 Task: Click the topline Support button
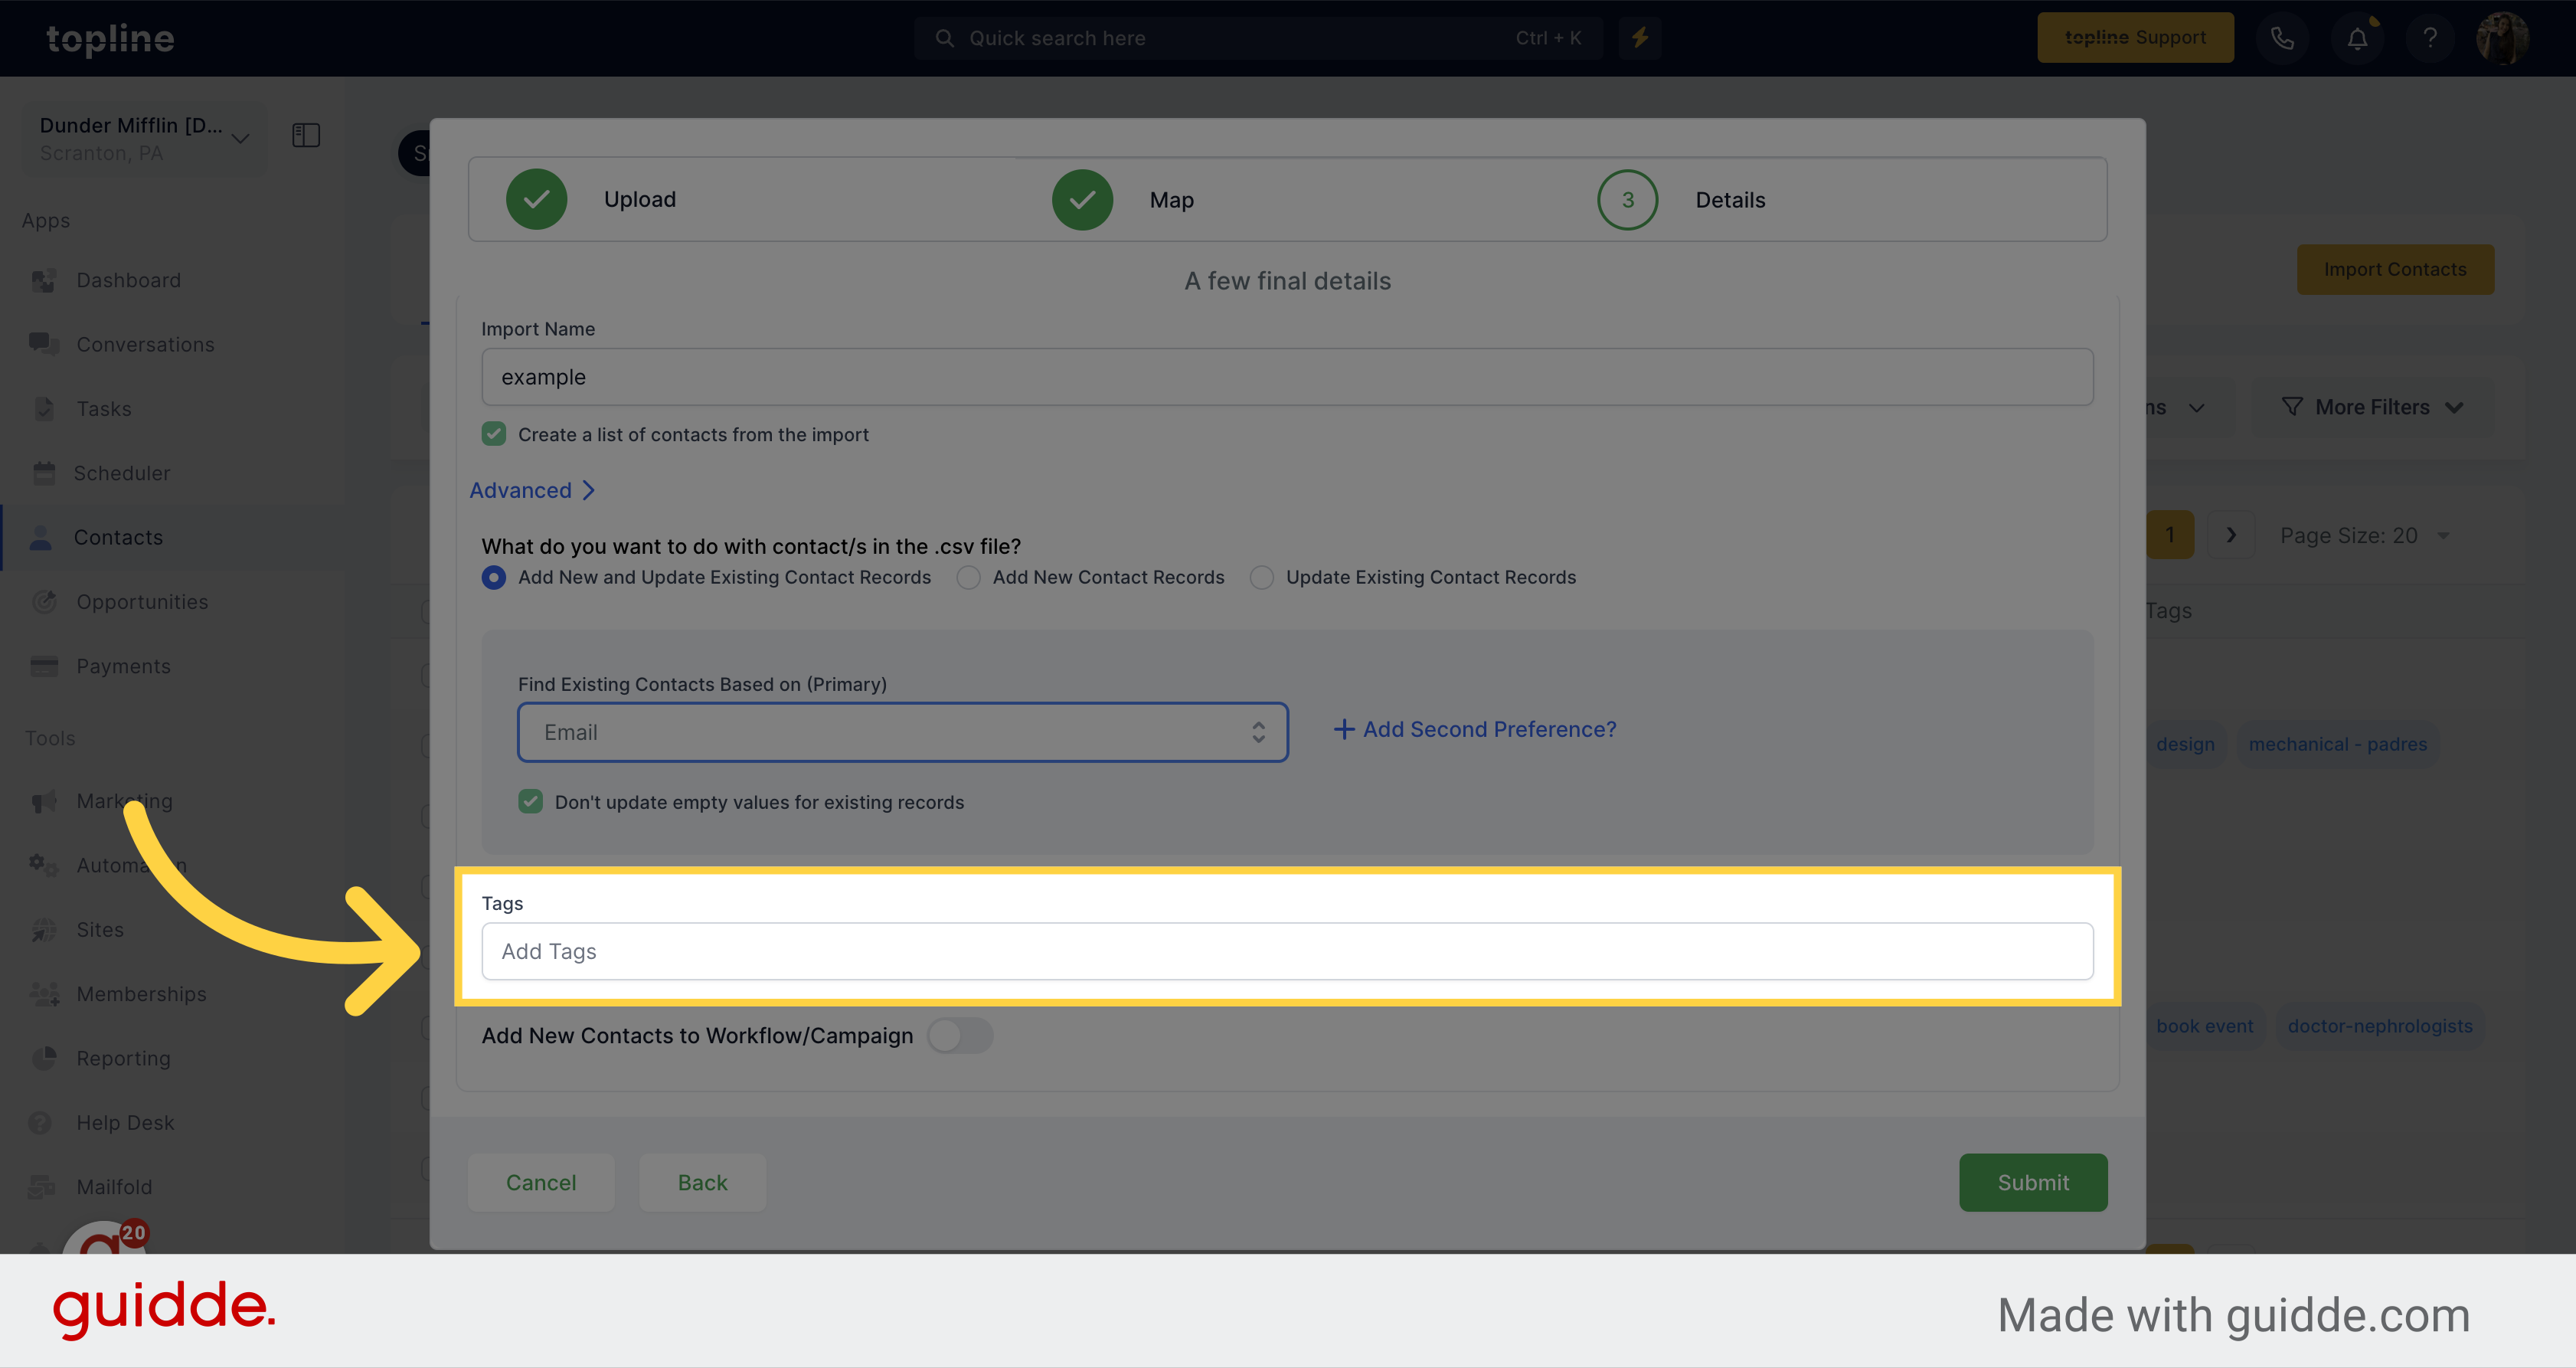pyautogui.click(x=2135, y=38)
